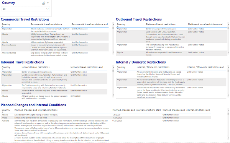This screenshot has width=230, height=143.
Task: Clear the Country slicer with the eraser icon
Action: 44,3
